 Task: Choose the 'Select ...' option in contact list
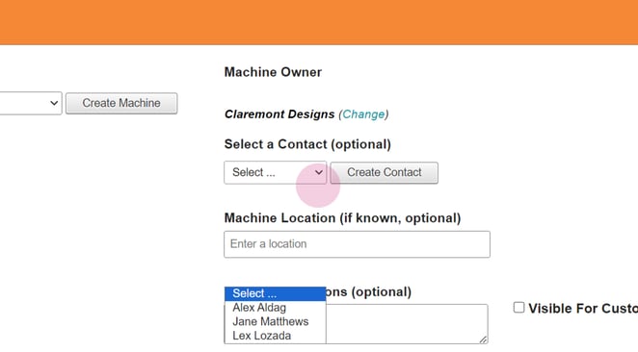coord(275,293)
